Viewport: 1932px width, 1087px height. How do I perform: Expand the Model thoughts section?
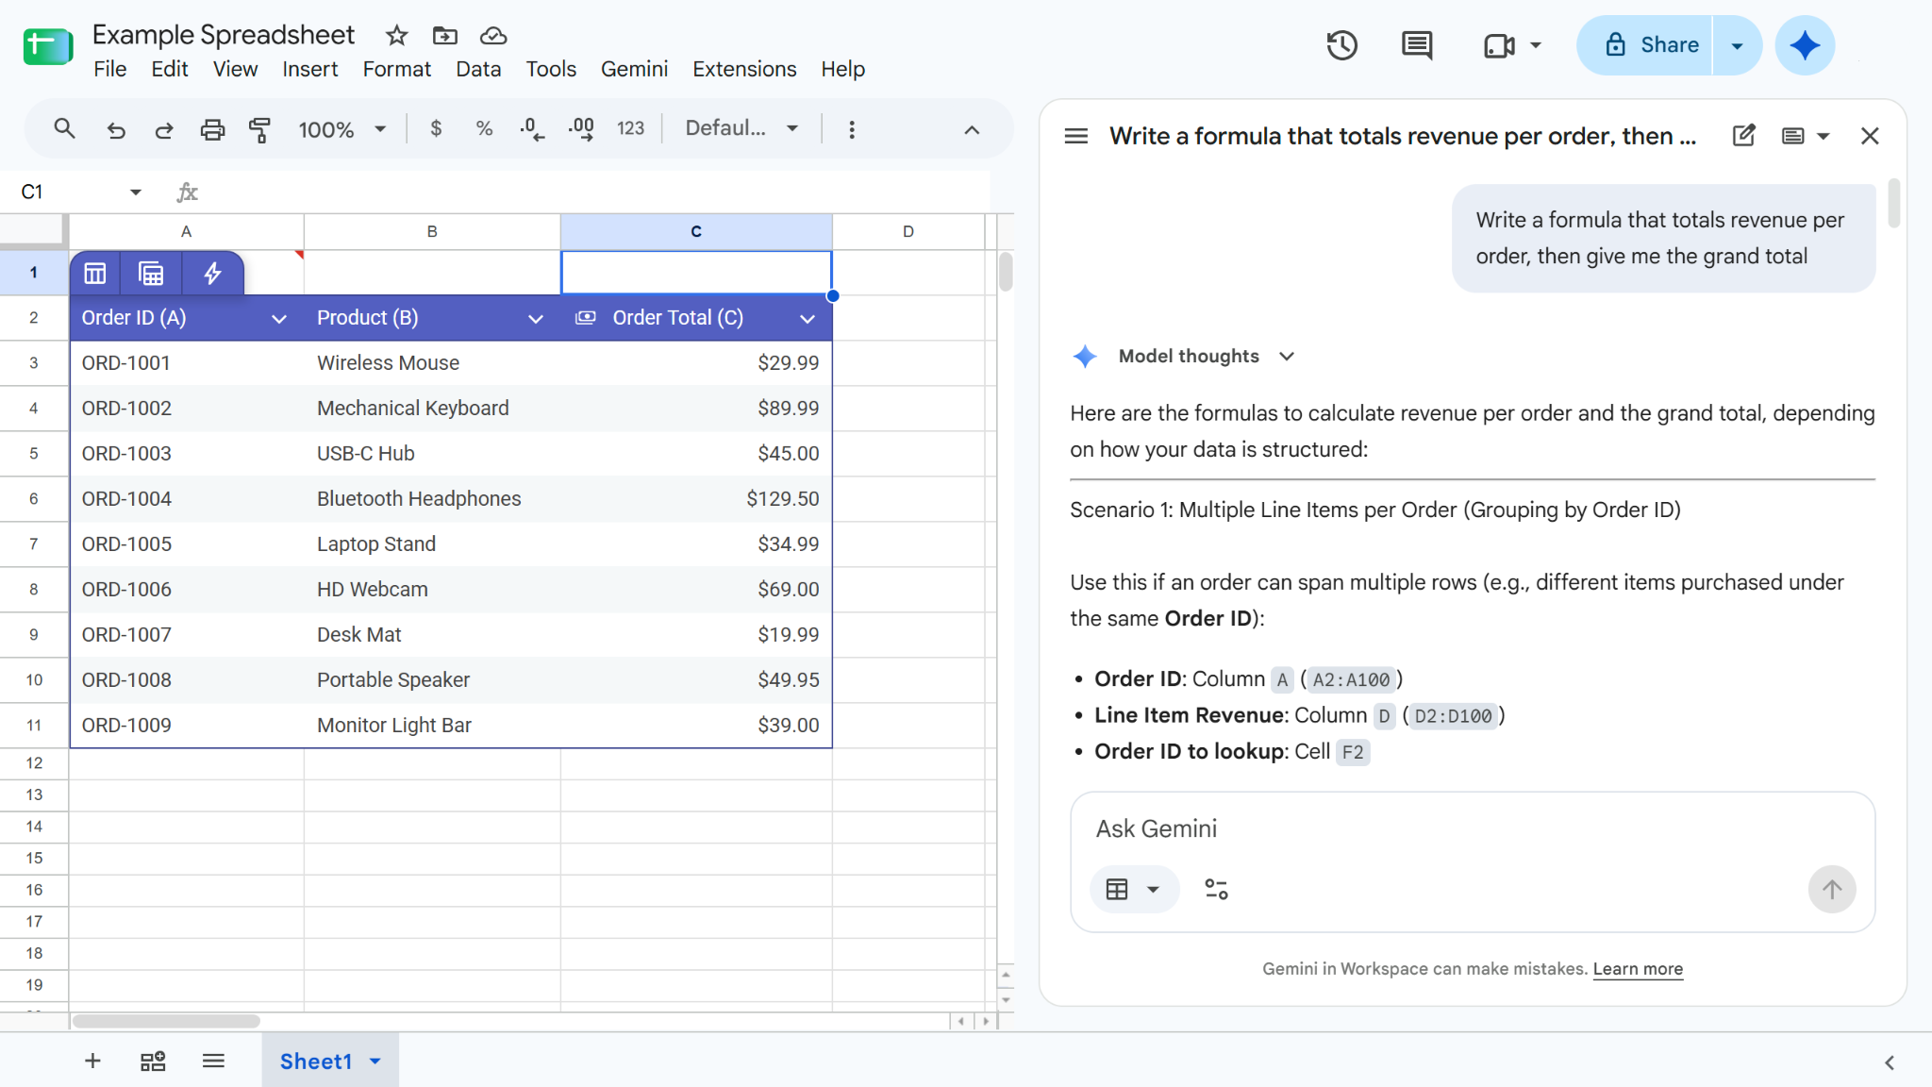(x=1287, y=356)
